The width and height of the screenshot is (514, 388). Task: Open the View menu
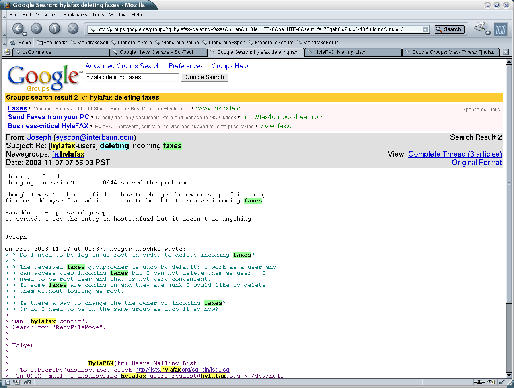[41, 15]
